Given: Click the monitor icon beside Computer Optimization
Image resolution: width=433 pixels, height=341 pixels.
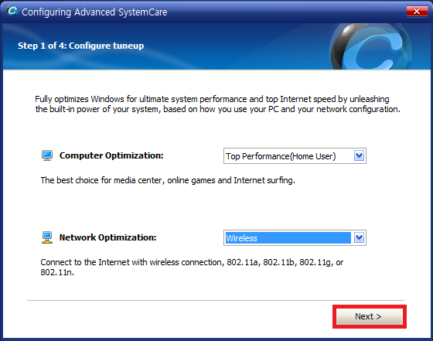Looking at the screenshot, I should (x=47, y=155).
